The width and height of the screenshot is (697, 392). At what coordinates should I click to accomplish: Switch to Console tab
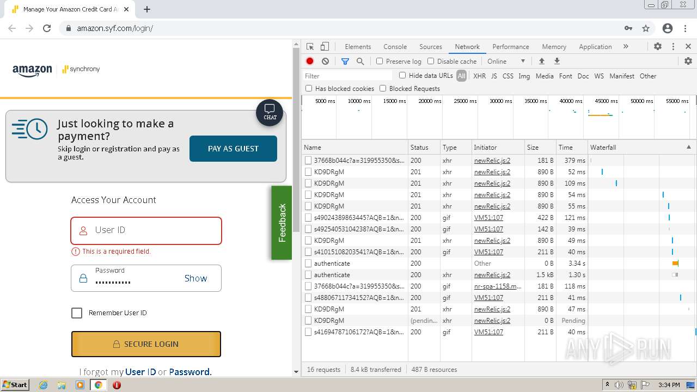395,47
